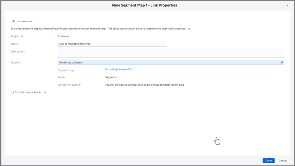Click the Subject help icon

click(x=22, y=36)
